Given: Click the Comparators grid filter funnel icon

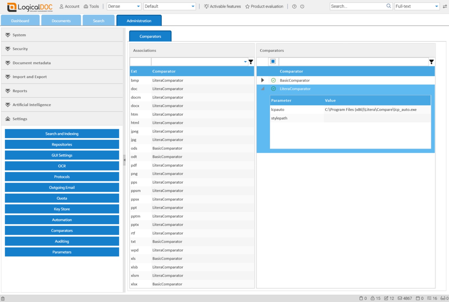Looking at the screenshot, I should click(x=431, y=62).
